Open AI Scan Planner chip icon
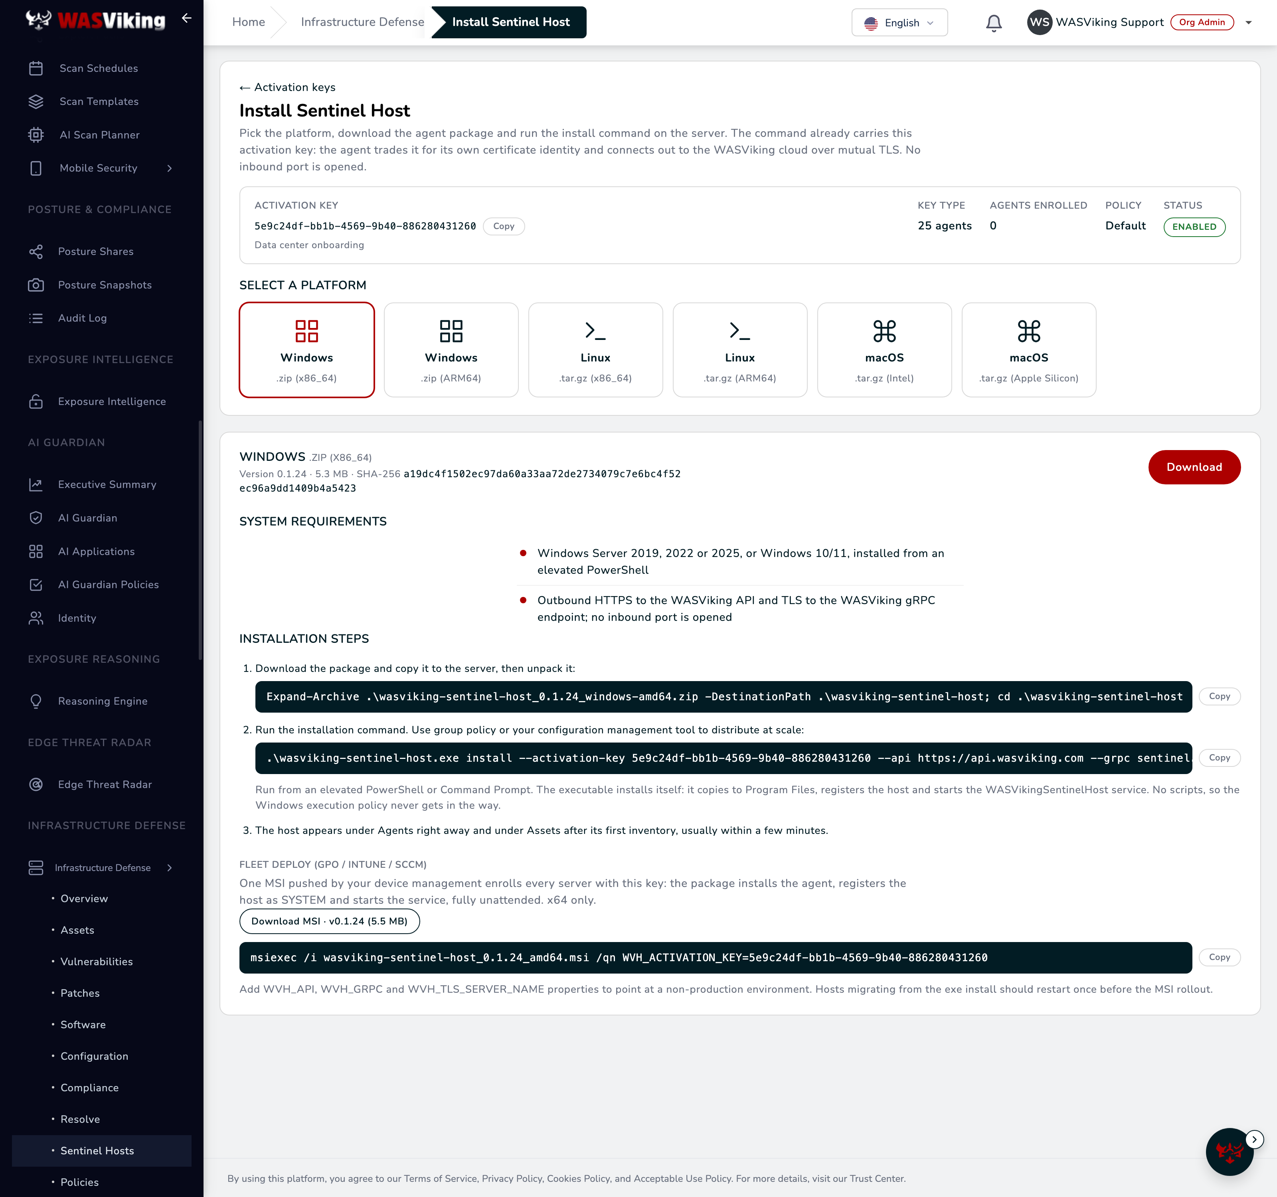This screenshot has width=1277, height=1197. [36, 135]
